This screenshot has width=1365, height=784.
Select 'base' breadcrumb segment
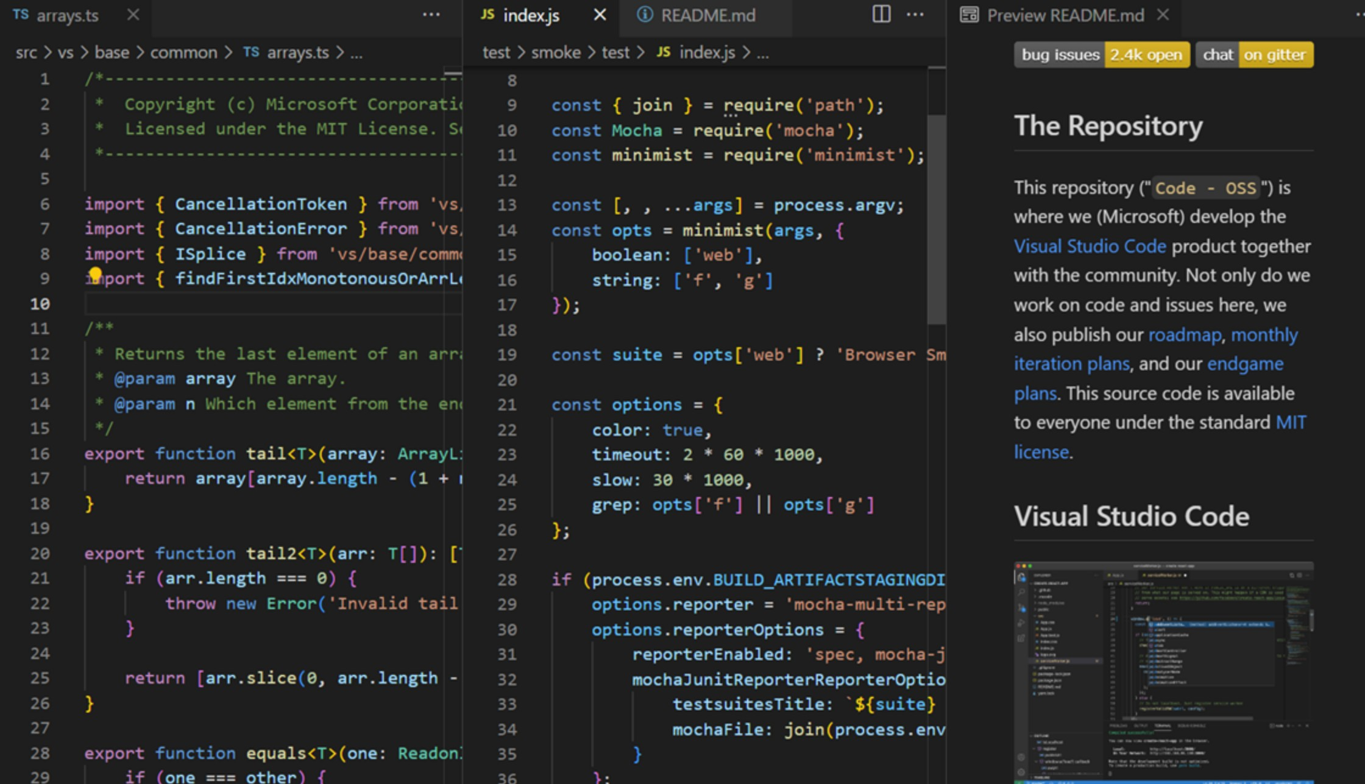click(112, 53)
